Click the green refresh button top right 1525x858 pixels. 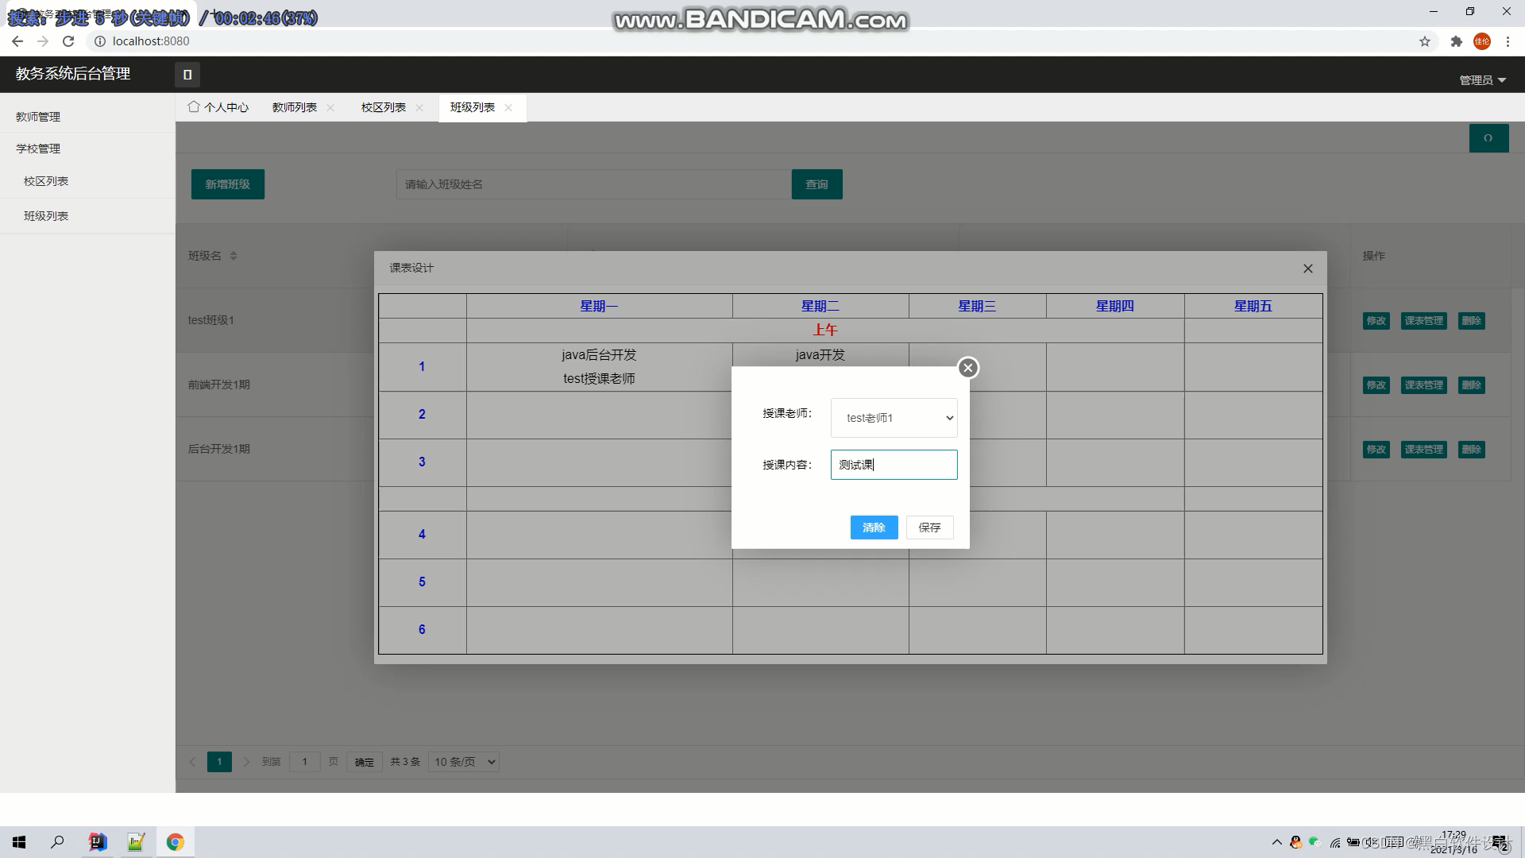coord(1488,138)
